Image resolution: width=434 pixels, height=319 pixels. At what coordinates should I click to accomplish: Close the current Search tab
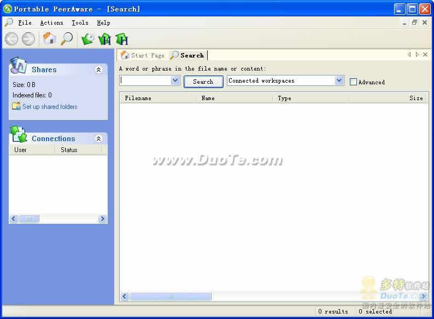click(425, 55)
